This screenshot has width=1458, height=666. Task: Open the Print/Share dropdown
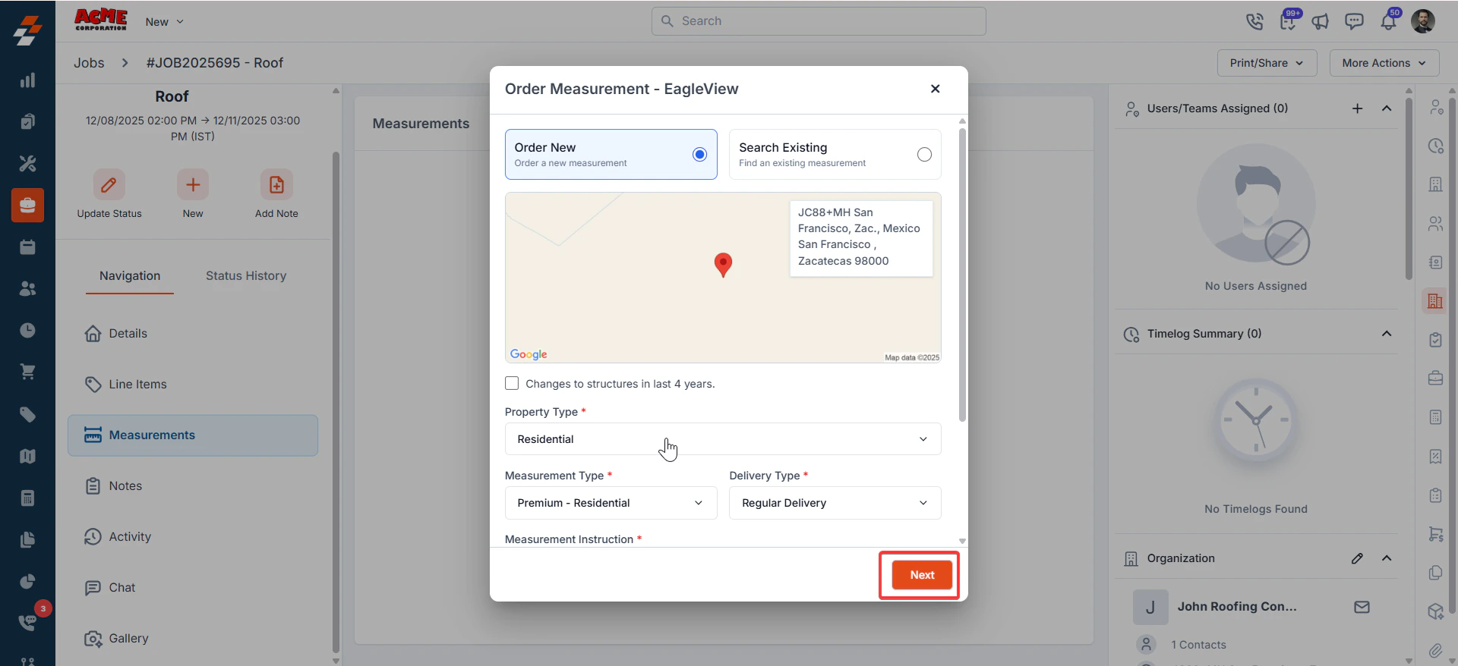point(1267,63)
